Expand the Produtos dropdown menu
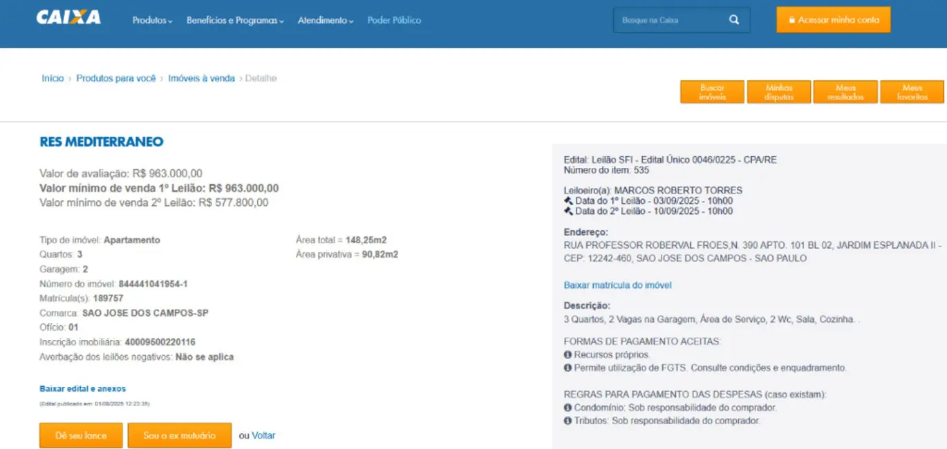This screenshot has height=449, width=947. point(152,21)
